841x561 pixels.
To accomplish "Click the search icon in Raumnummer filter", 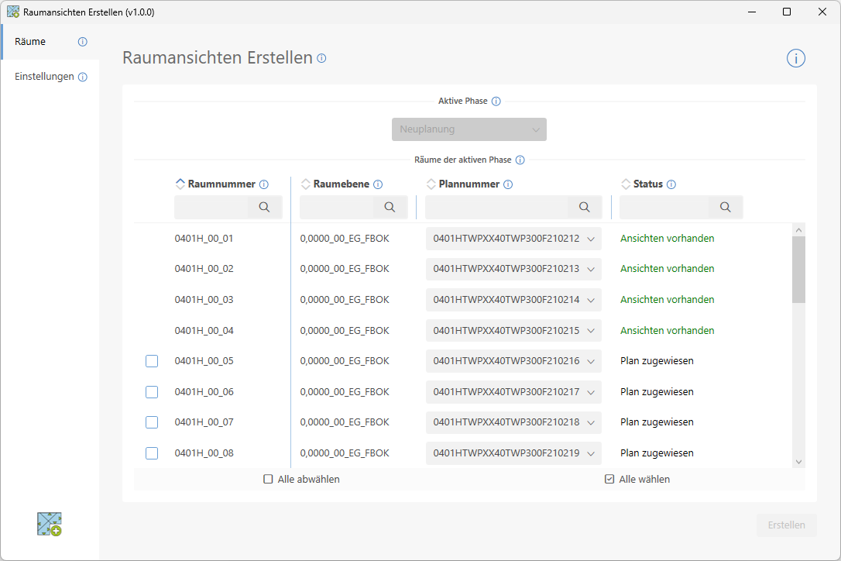I will (x=264, y=207).
